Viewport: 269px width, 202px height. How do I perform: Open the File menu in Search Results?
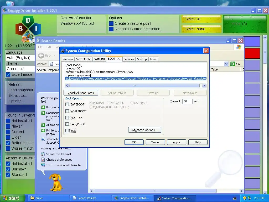[40, 47]
